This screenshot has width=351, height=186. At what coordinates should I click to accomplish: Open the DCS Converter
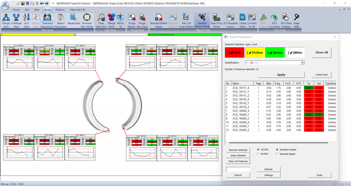274,21
